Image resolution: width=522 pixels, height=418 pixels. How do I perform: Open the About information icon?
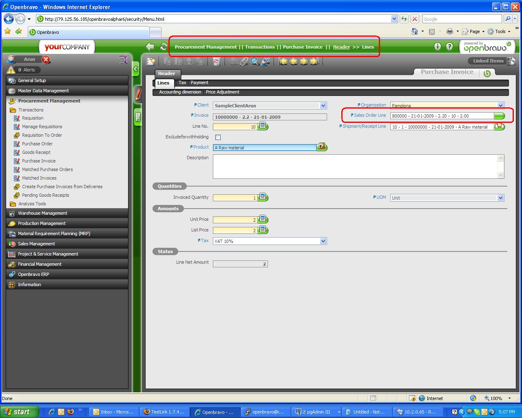click(438, 47)
